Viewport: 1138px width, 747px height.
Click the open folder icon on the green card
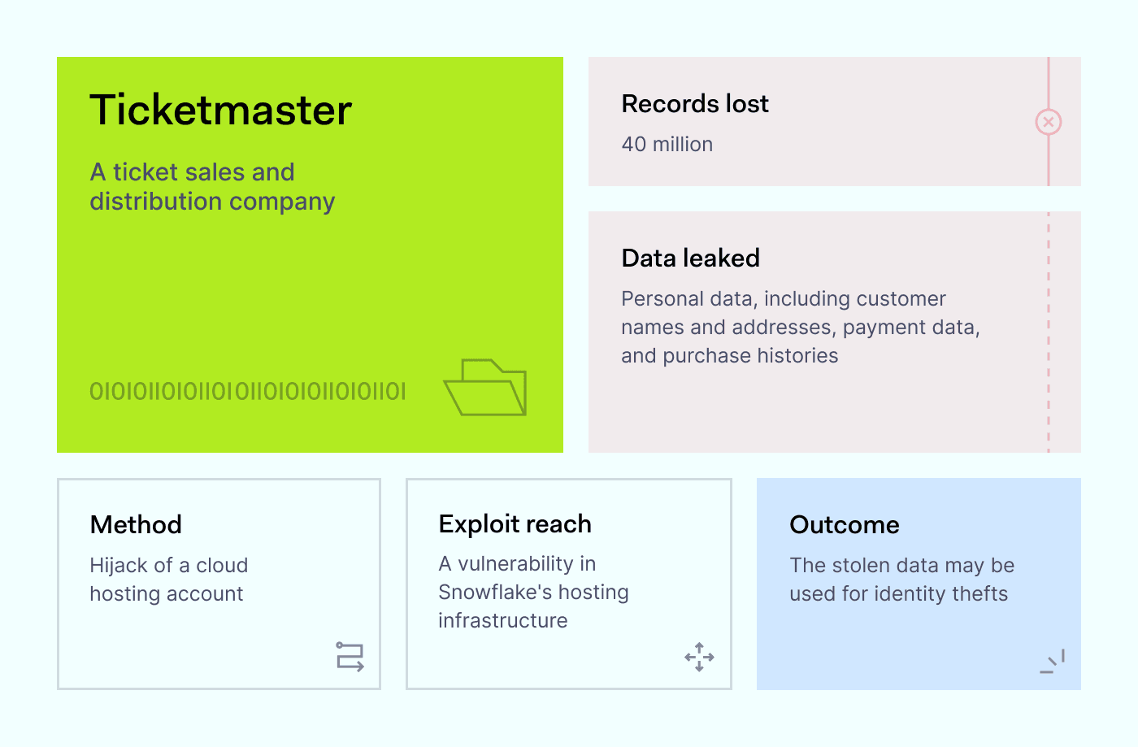[x=484, y=388]
